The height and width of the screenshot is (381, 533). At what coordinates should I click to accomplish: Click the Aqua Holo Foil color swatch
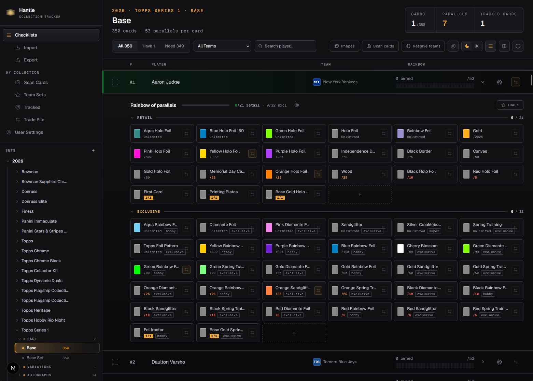137,133
